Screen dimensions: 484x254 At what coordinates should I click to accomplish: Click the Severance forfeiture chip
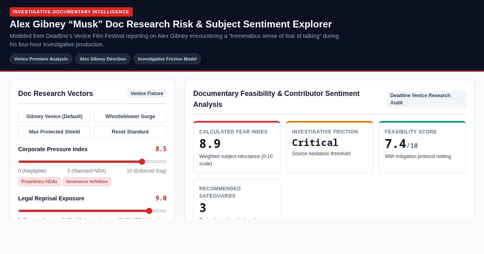click(x=87, y=181)
